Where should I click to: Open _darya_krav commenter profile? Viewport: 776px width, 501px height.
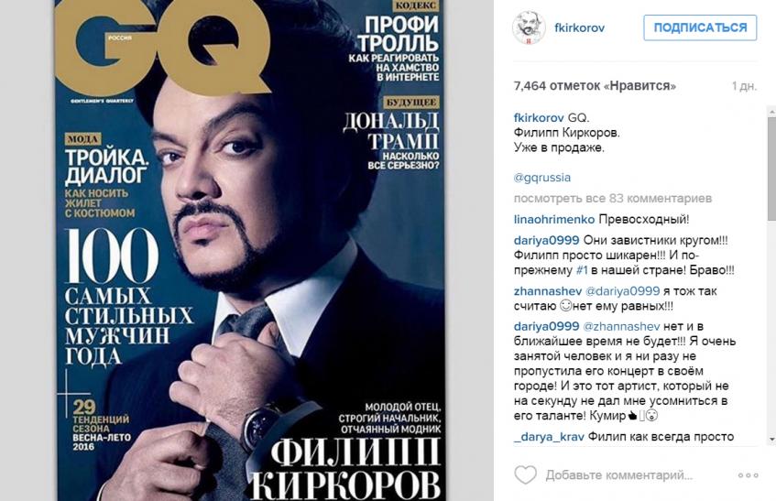[549, 437]
